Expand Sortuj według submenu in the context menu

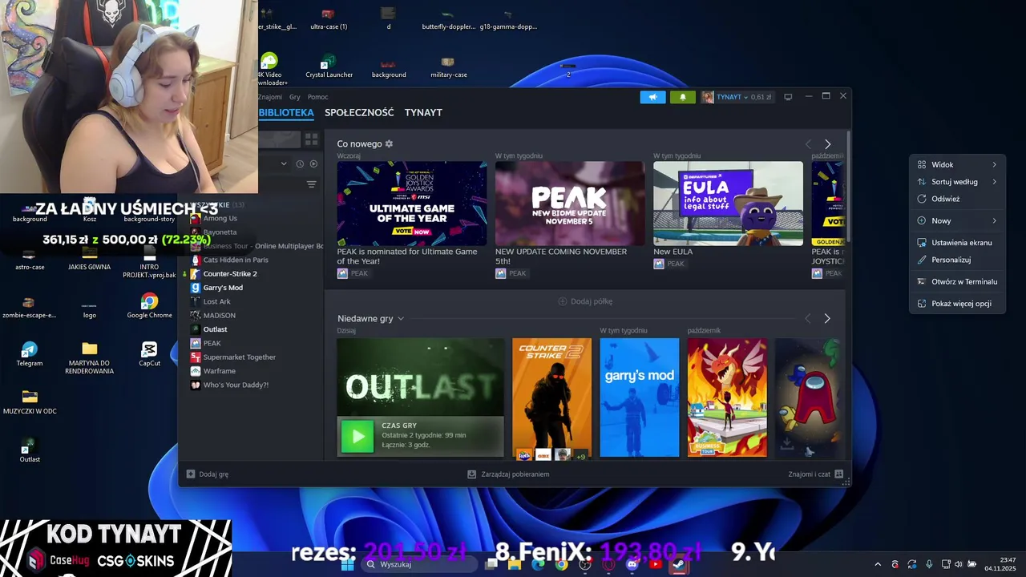[x=957, y=182]
